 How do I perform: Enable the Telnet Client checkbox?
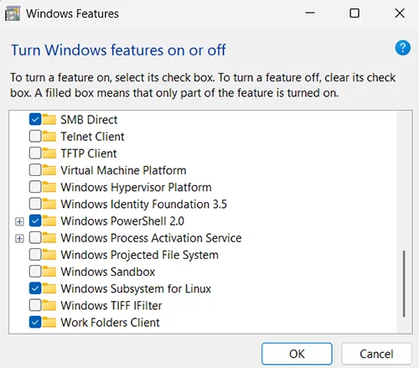[35, 136]
